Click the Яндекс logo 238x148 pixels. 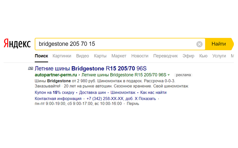pyautogui.click(x=17, y=44)
